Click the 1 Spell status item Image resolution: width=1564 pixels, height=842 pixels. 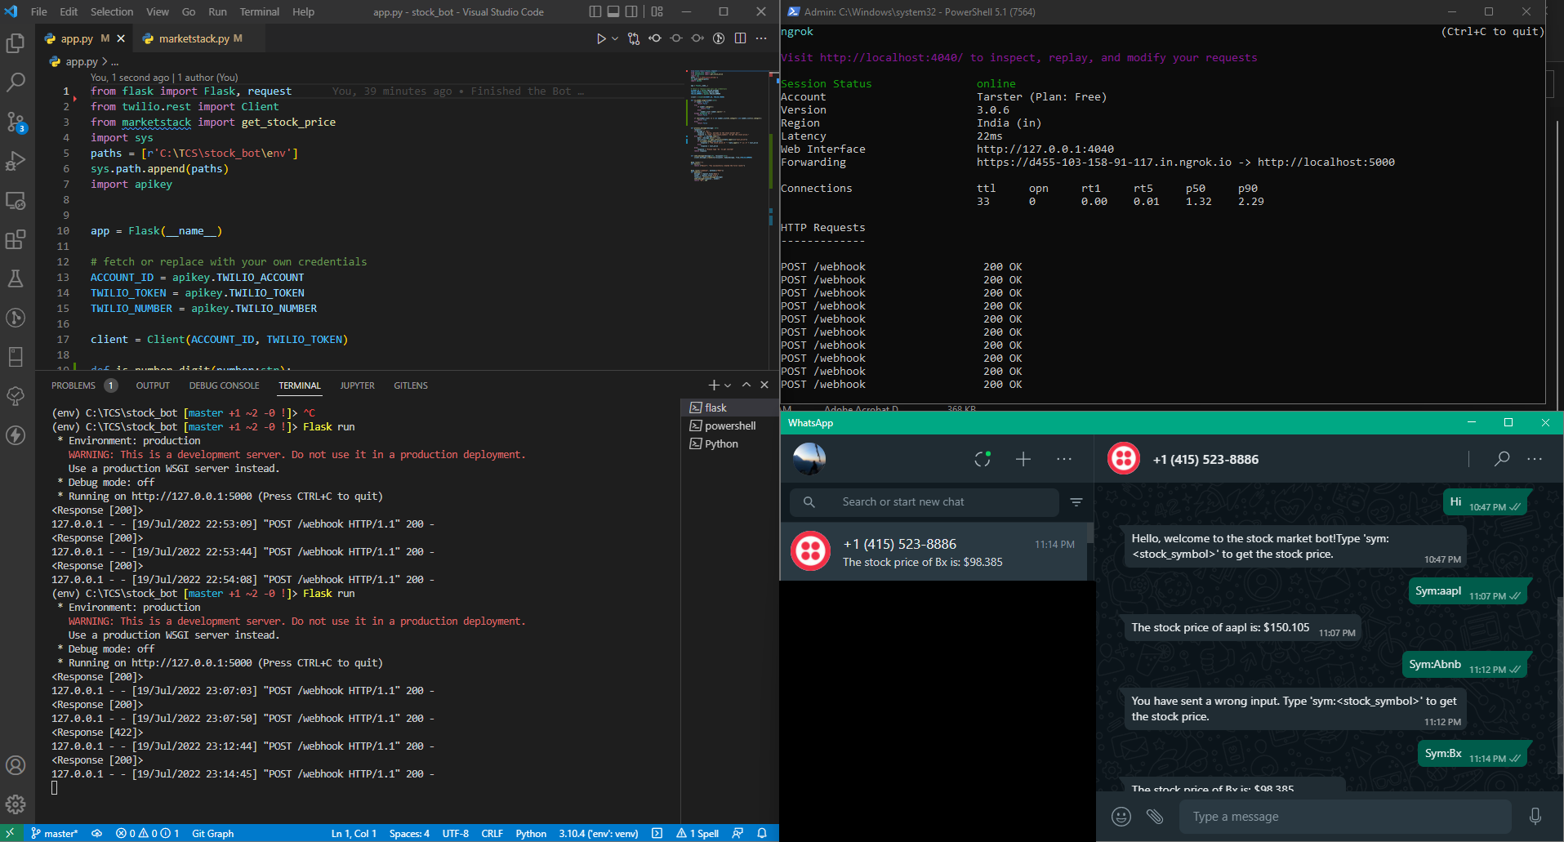[x=698, y=833]
